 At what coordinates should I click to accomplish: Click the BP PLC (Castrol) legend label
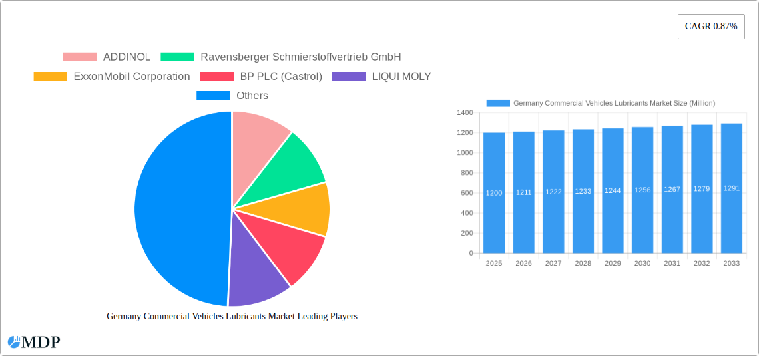click(281, 77)
